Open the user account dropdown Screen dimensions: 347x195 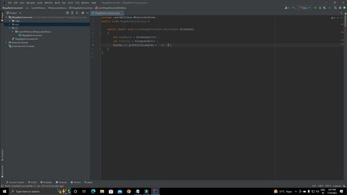(287, 8)
